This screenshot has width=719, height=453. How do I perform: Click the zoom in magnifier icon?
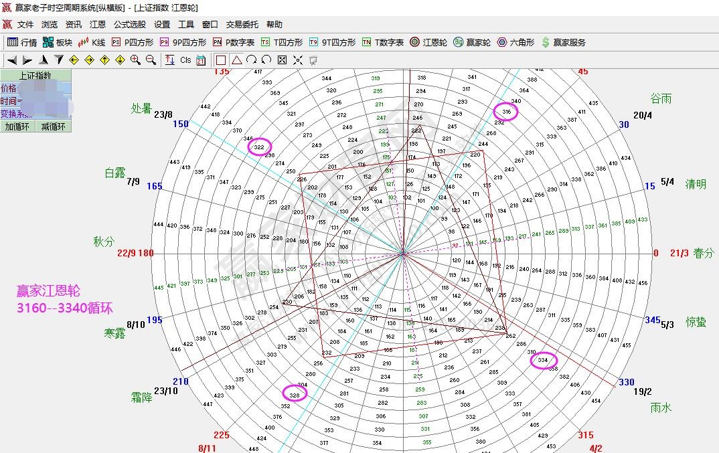click(135, 60)
